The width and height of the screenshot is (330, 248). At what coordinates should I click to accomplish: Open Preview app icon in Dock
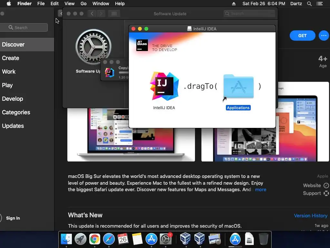coord(214,239)
